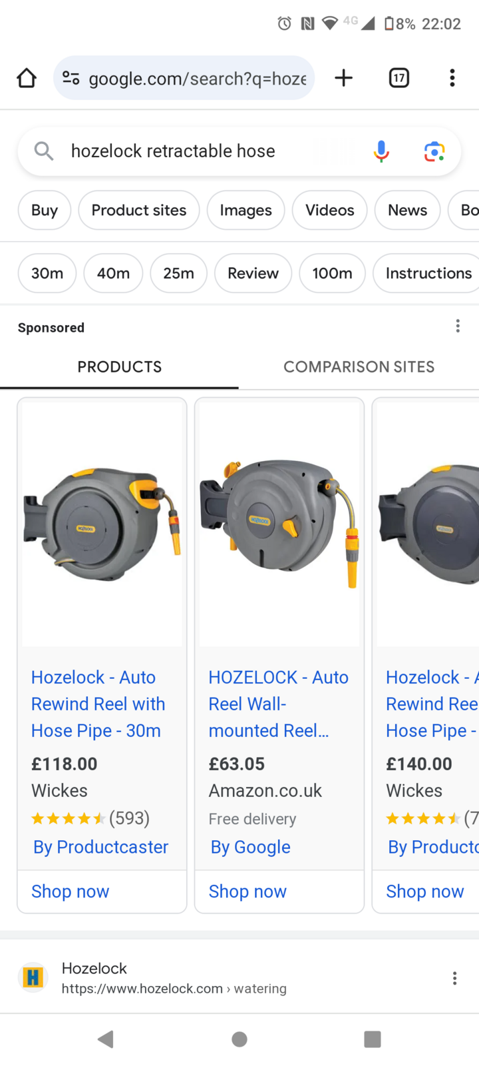The image size is (479, 1066).
Task: Select the Images filter chip
Action: [245, 210]
